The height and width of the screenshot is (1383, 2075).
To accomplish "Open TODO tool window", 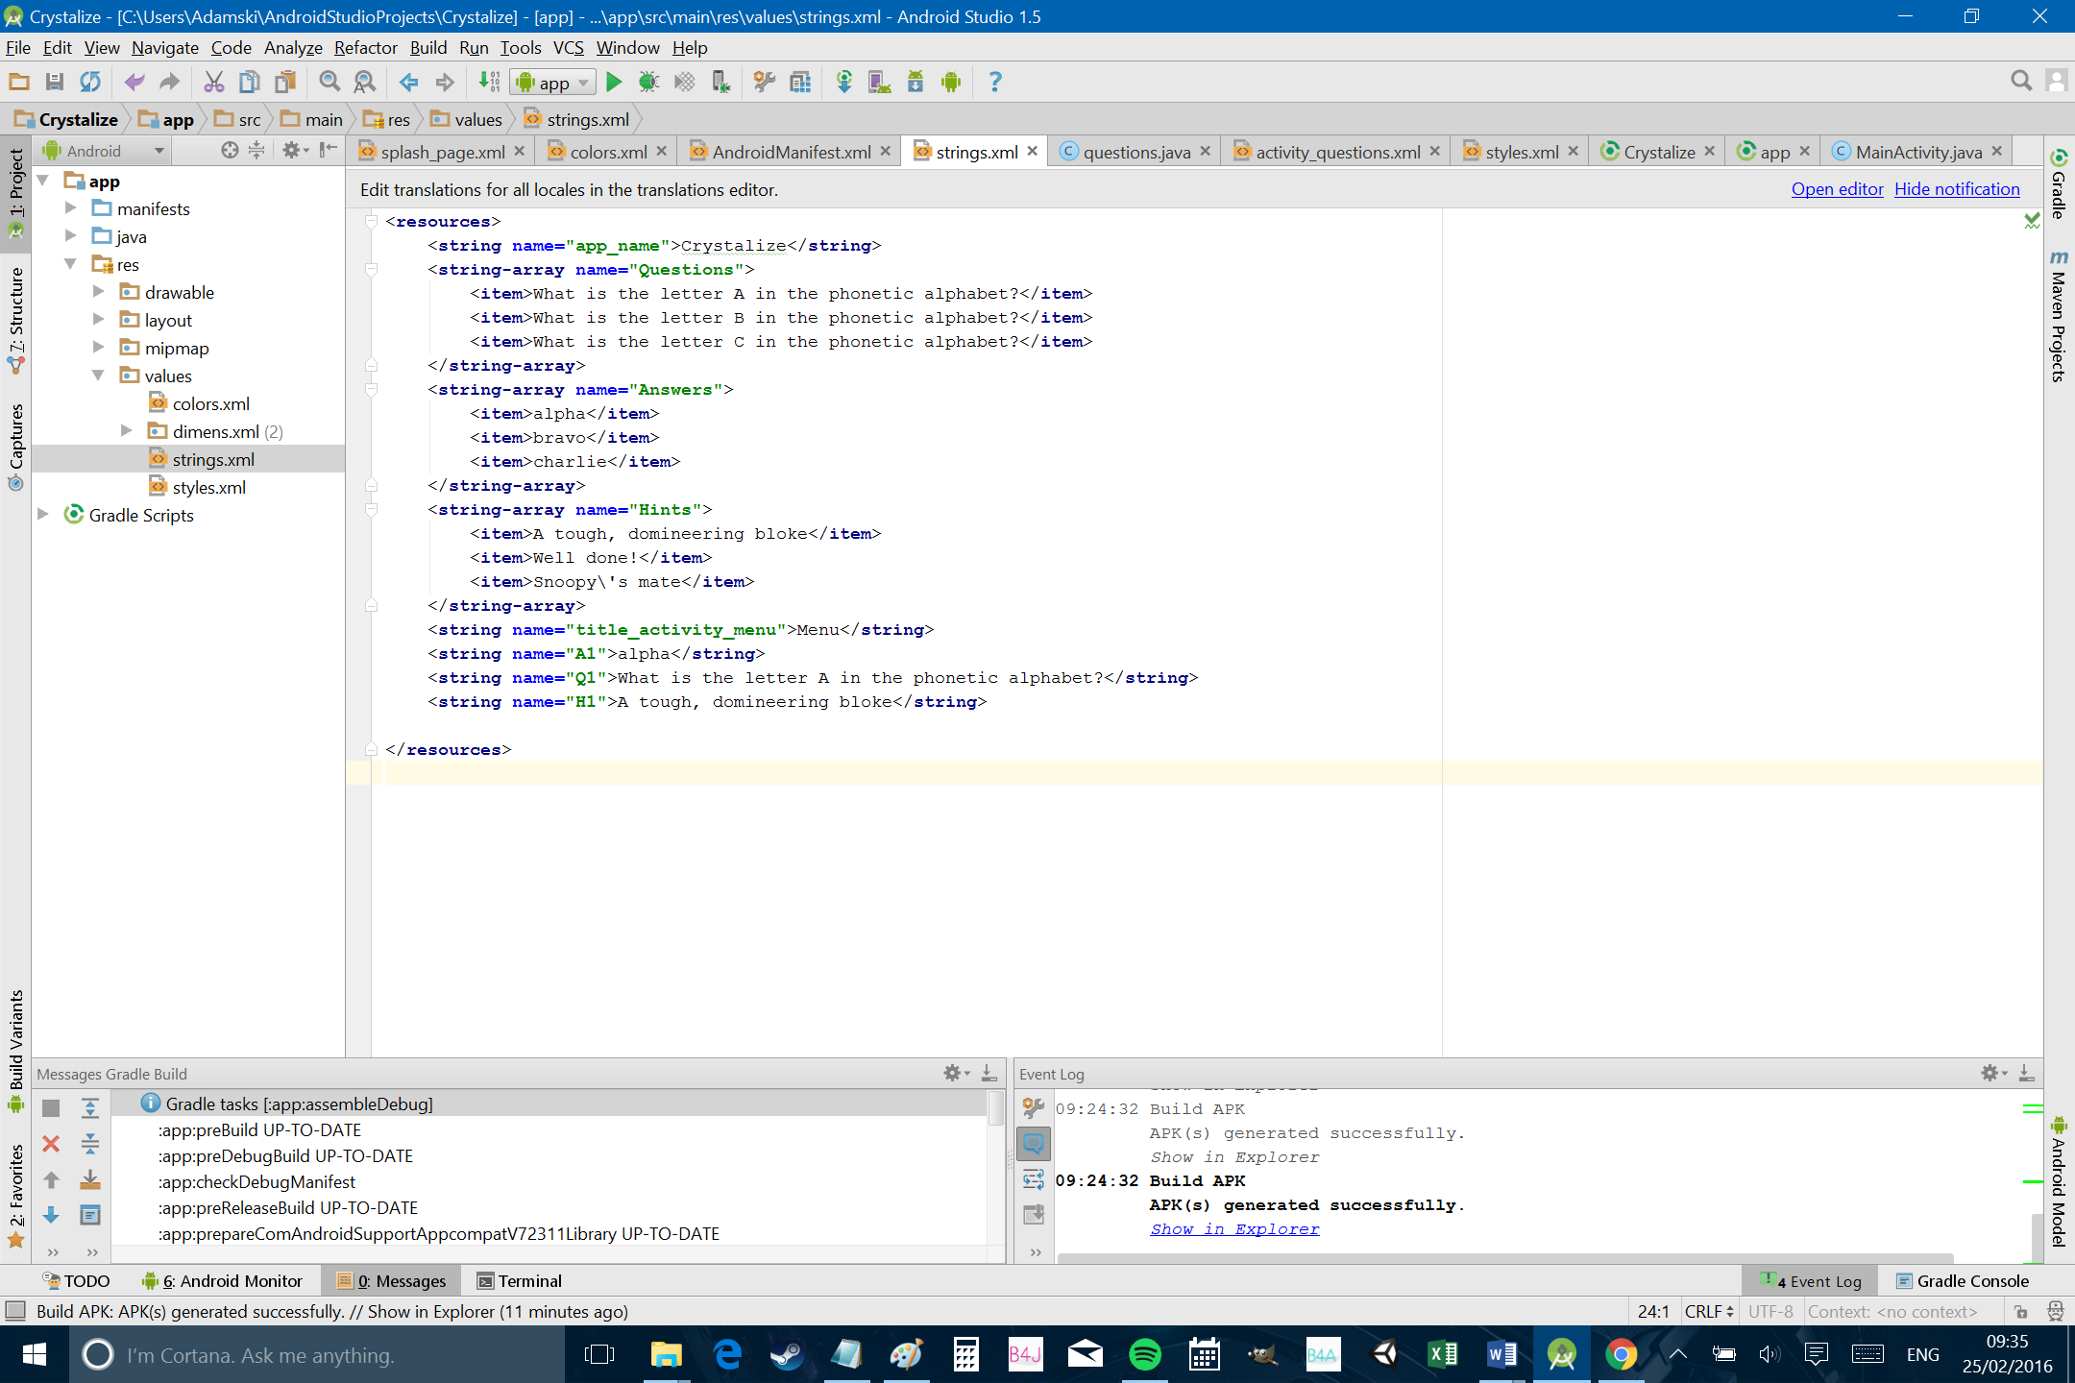I will point(77,1280).
